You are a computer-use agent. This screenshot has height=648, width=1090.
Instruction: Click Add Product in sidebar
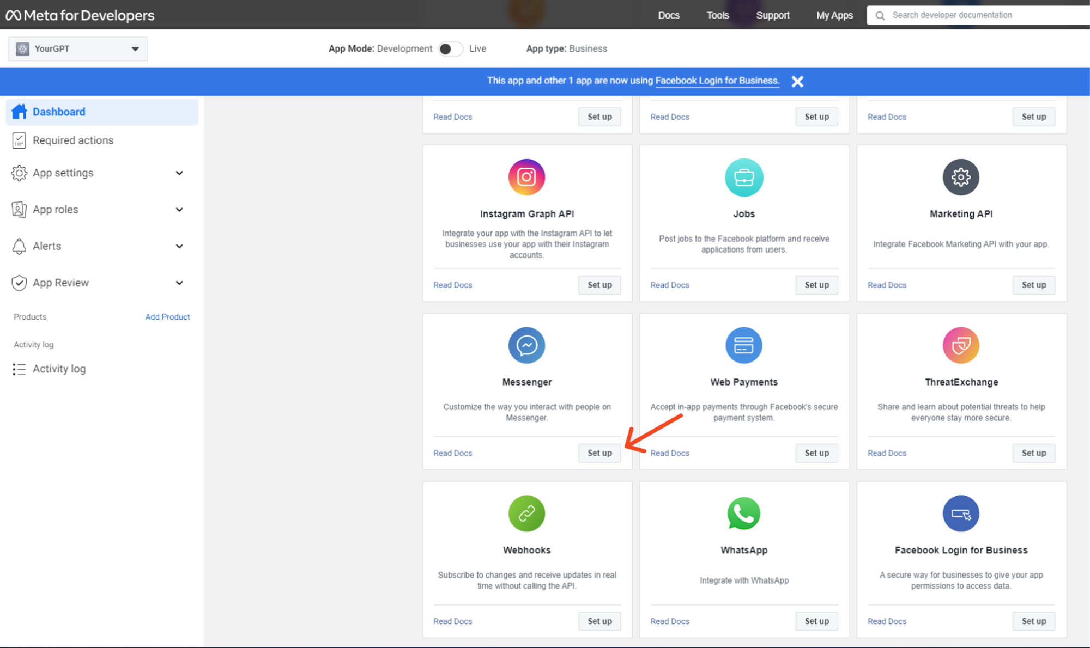[167, 316]
